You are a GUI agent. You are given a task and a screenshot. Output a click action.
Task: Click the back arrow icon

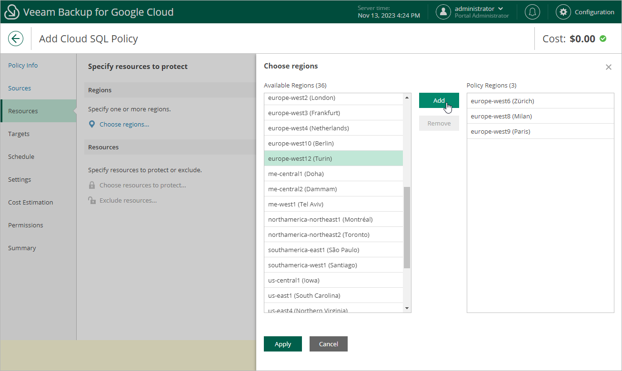tap(16, 39)
